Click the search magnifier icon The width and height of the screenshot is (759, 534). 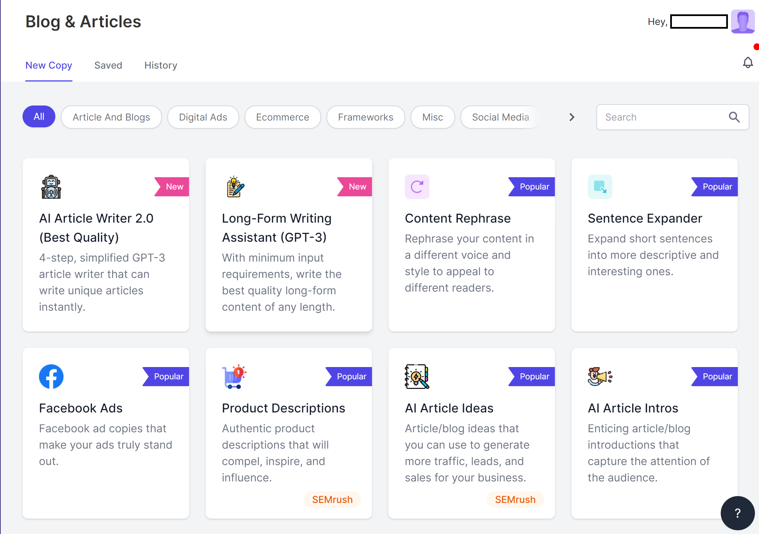tap(734, 117)
